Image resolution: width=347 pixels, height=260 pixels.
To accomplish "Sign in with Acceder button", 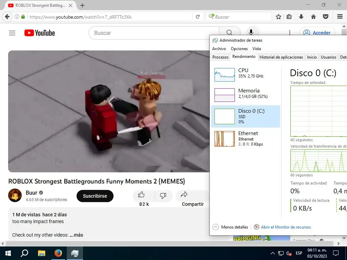I will [x=318, y=33].
